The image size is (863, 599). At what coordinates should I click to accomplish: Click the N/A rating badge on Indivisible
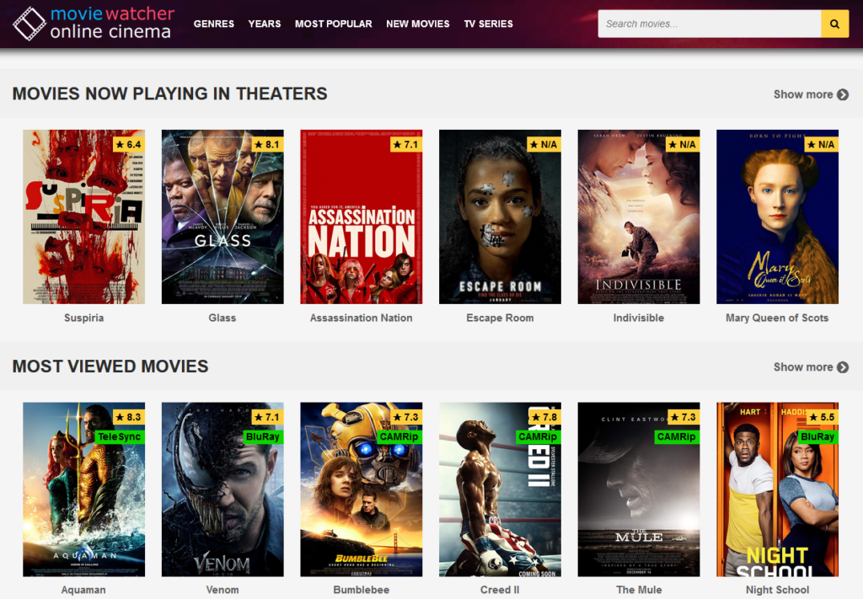click(x=683, y=145)
